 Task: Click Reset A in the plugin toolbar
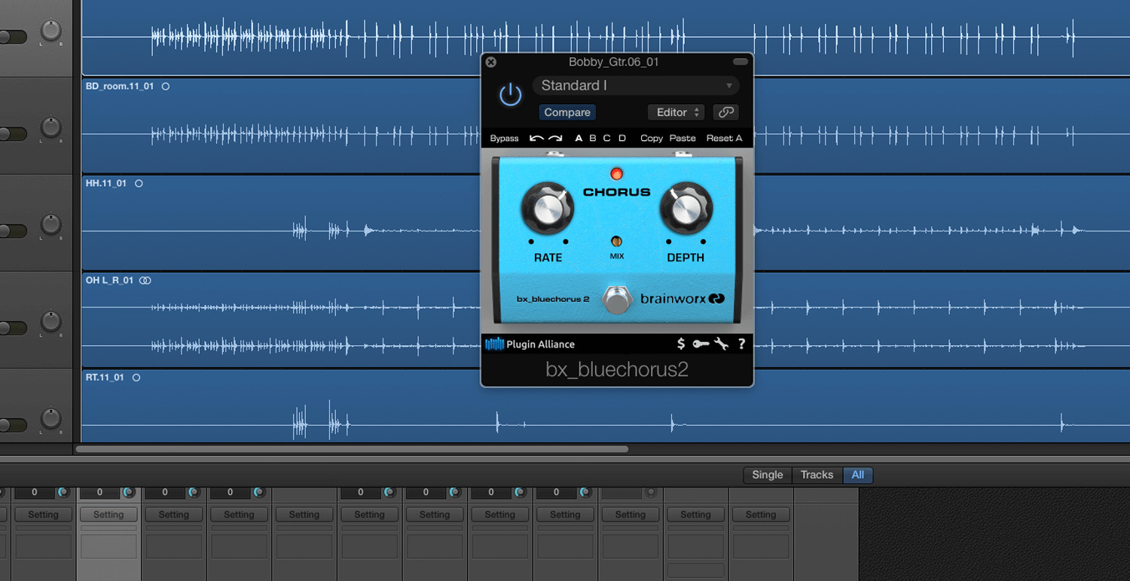[724, 138]
